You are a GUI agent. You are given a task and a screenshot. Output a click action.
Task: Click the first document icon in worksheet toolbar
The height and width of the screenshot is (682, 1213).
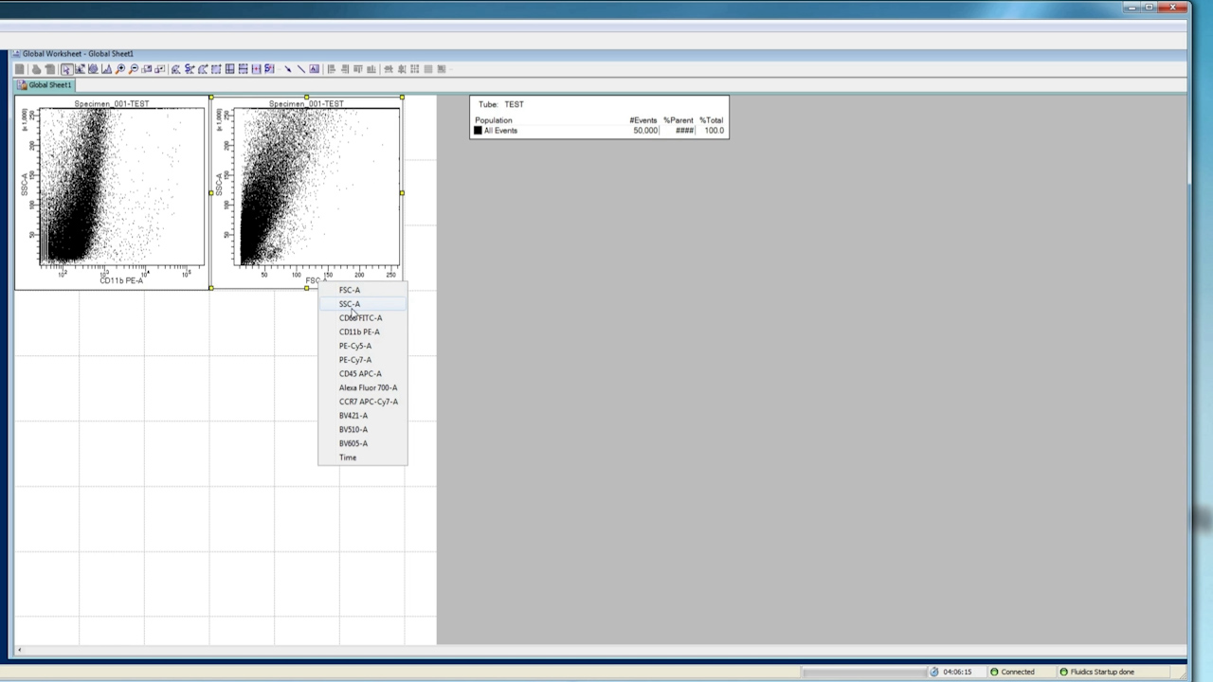click(x=20, y=69)
